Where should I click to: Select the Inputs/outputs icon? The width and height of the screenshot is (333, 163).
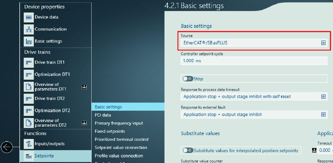[29, 144]
